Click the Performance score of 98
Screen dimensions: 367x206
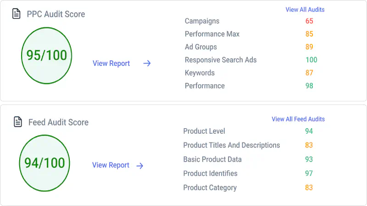[309, 86]
